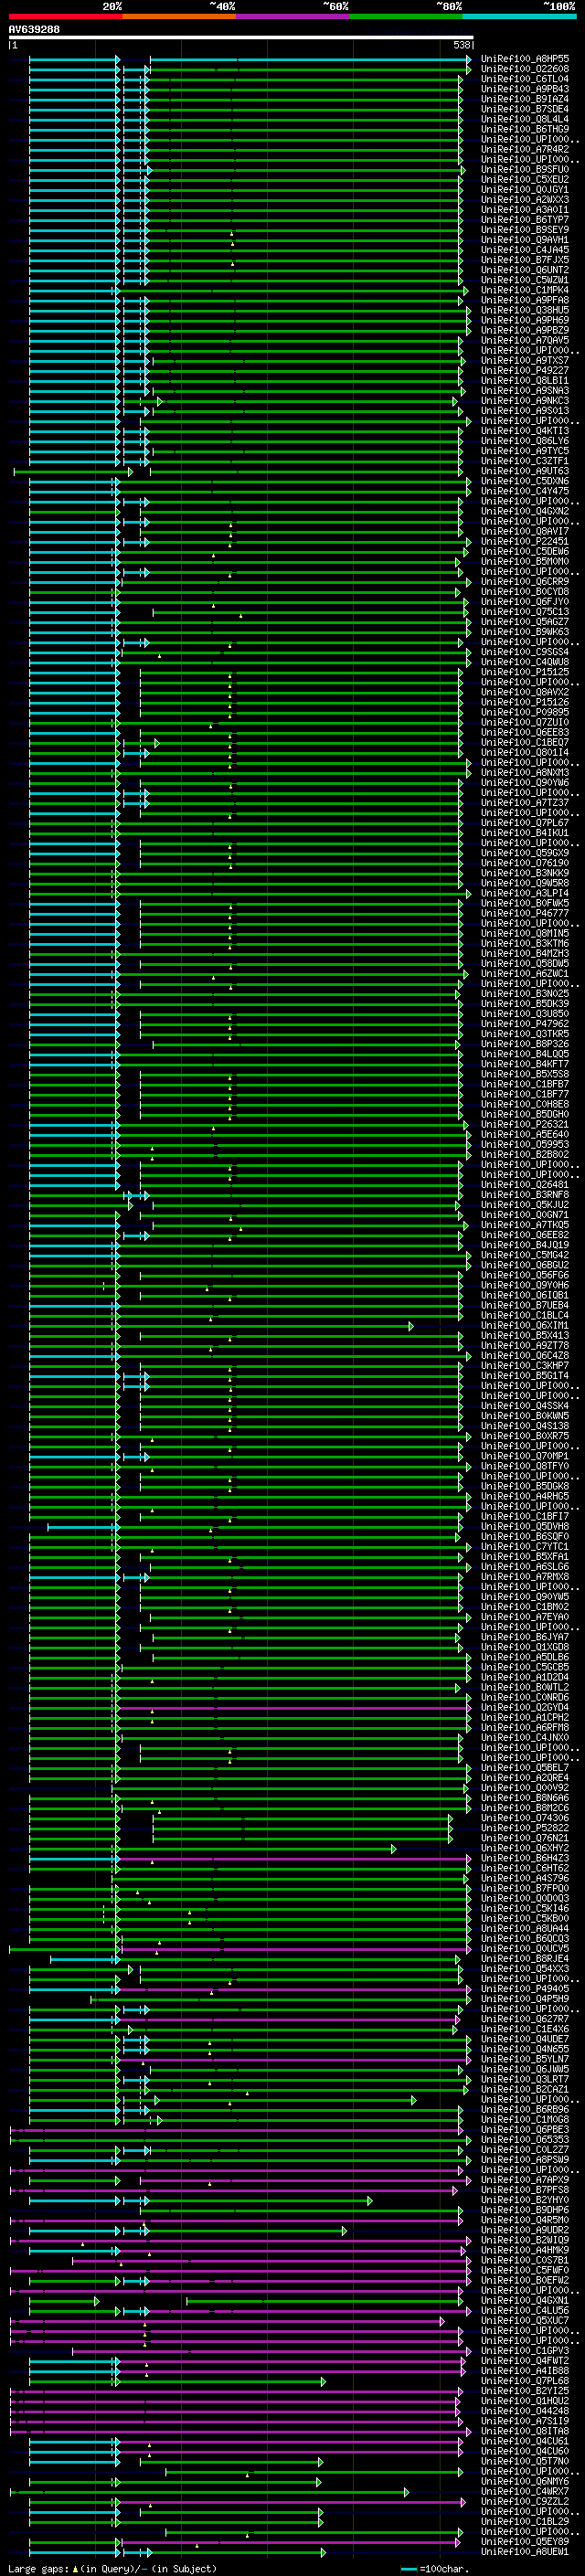The width and height of the screenshot is (585, 2576).
Task: Open hit UniRef100_B9IAZ4
Action: 525,99
